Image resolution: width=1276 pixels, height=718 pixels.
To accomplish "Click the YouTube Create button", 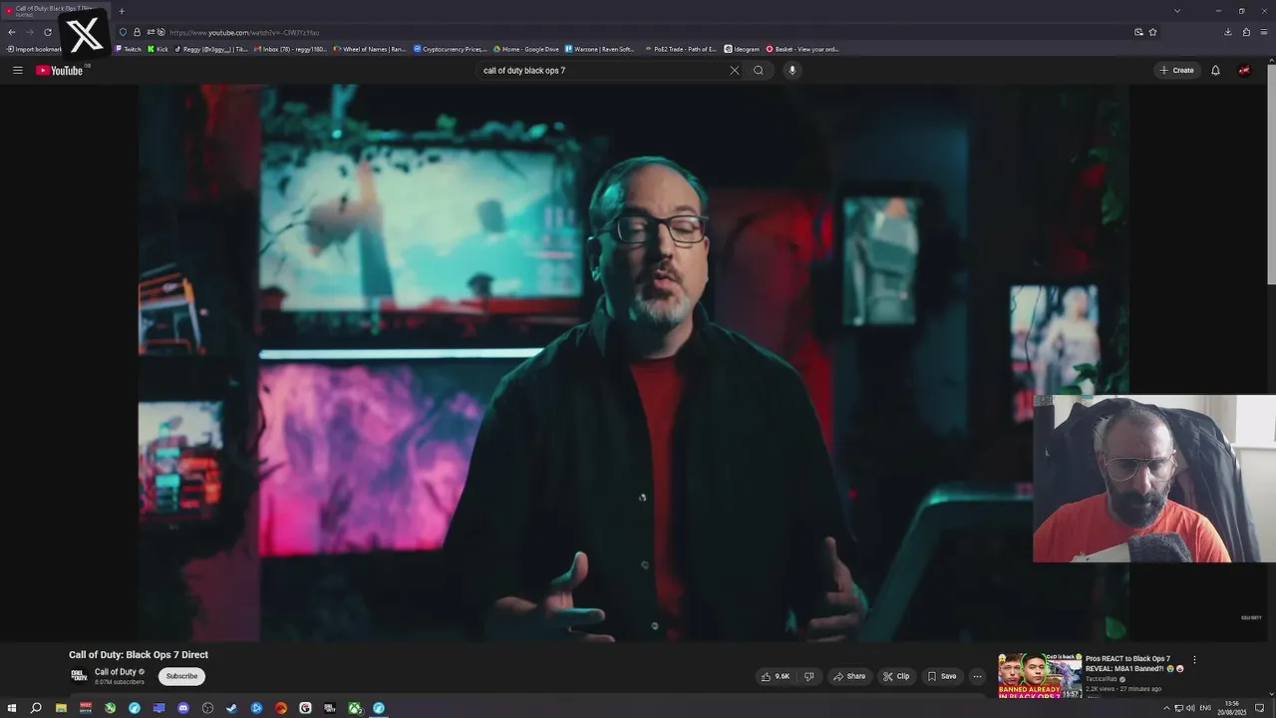I will tap(1176, 70).
